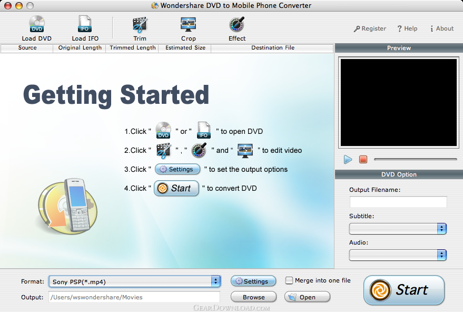Click the preview seek slider

pos(416,159)
